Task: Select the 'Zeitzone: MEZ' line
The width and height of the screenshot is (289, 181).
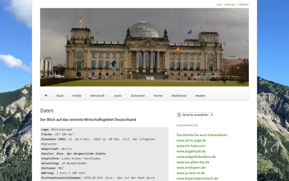Action: 53,168
